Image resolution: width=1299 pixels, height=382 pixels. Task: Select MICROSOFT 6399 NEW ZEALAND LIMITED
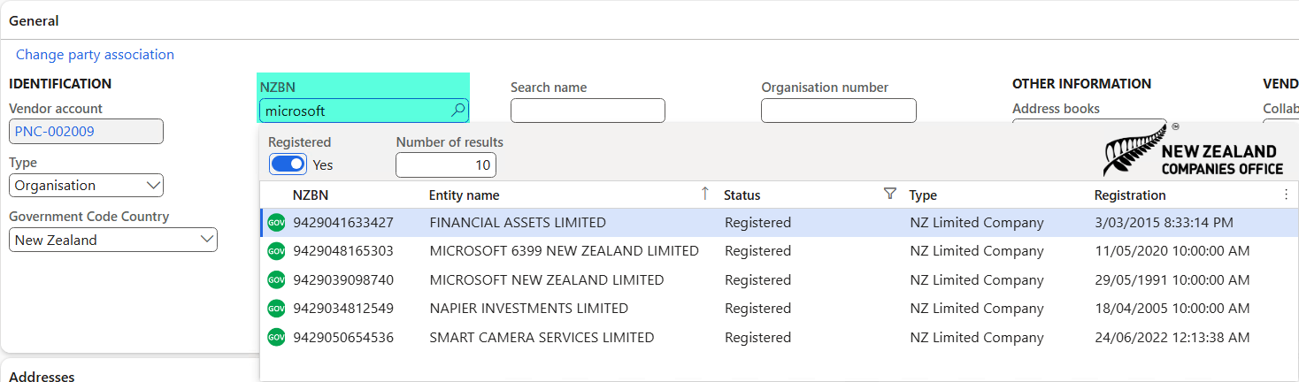(x=565, y=251)
